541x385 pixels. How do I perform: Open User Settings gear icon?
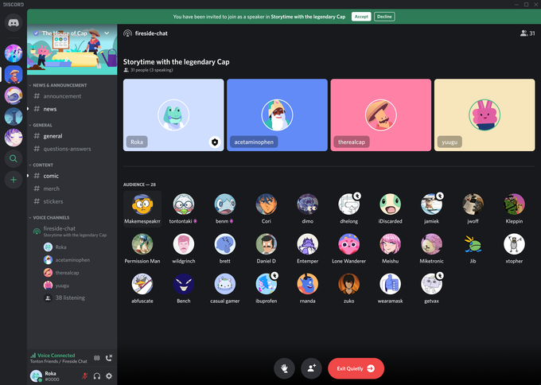[109, 376]
